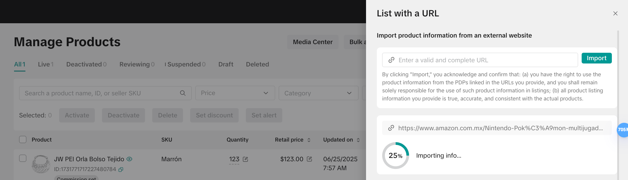This screenshot has width=628, height=180.
Task: Click the Set discount button
Action: (214, 115)
